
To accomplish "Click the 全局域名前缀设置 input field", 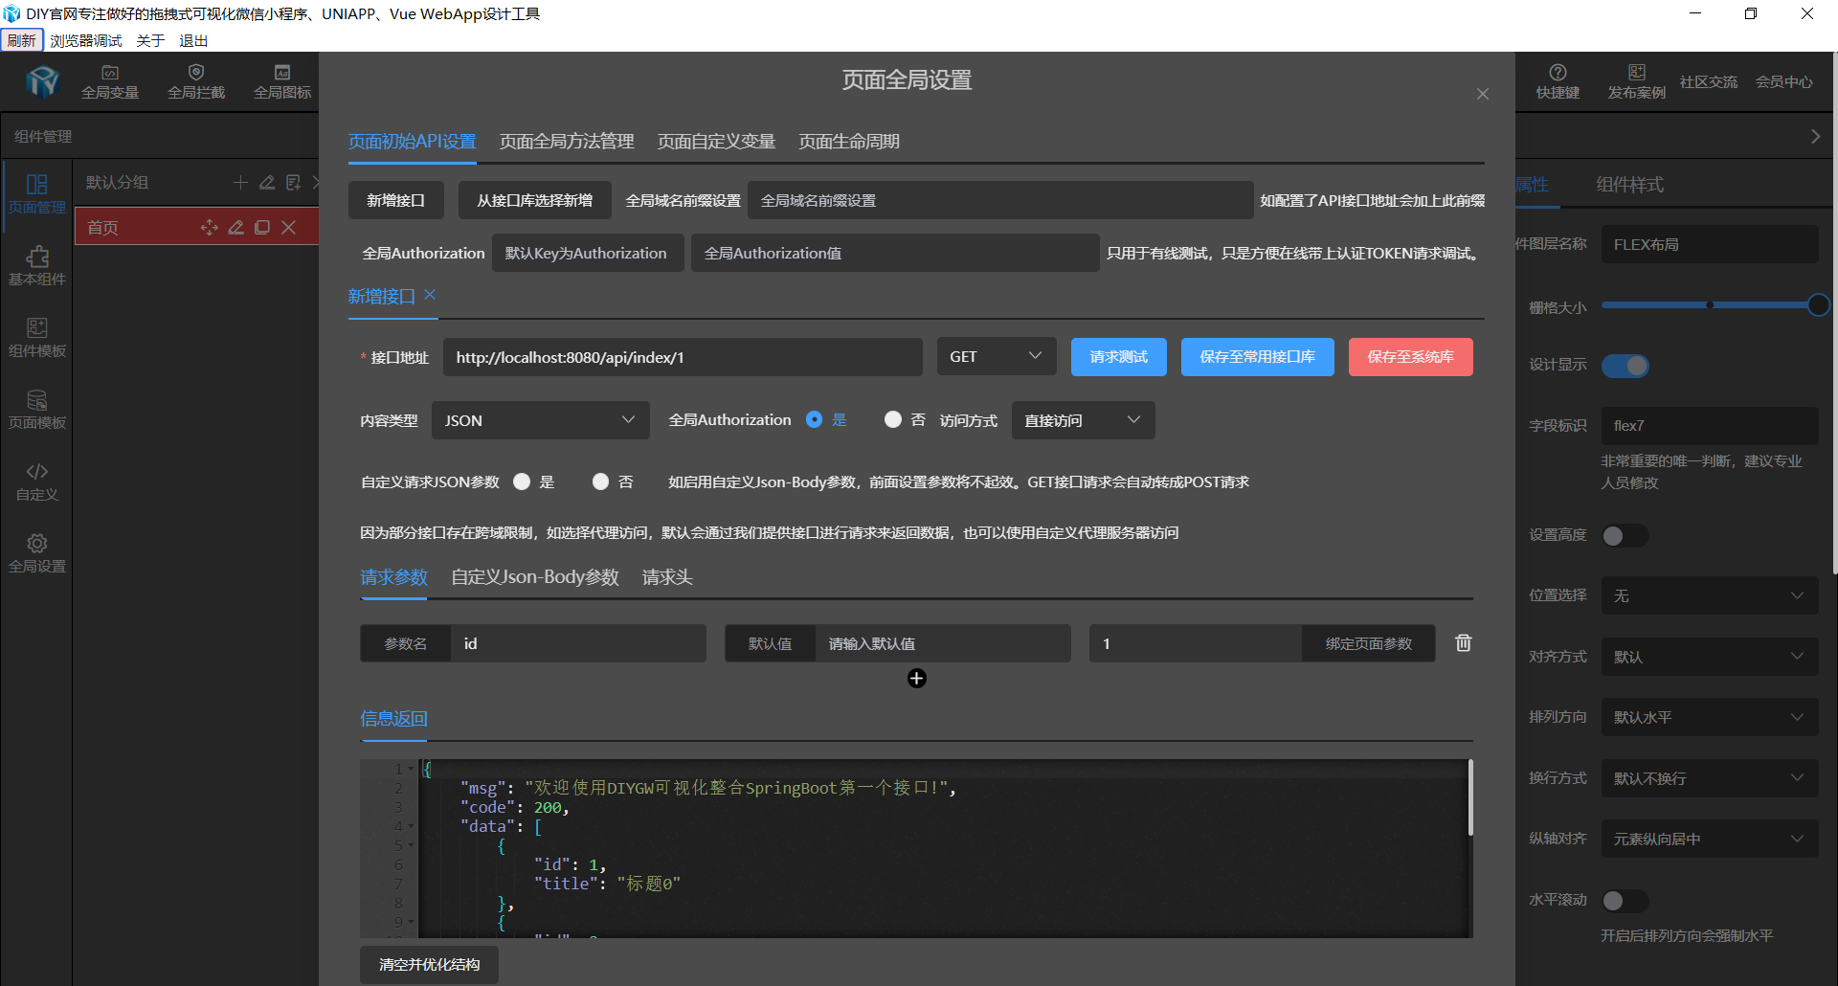I will tap(1000, 200).
